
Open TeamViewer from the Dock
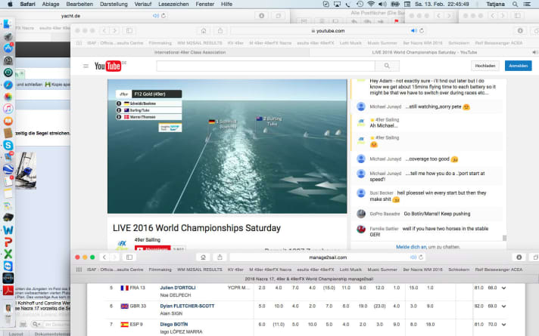(x=8, y=266)
